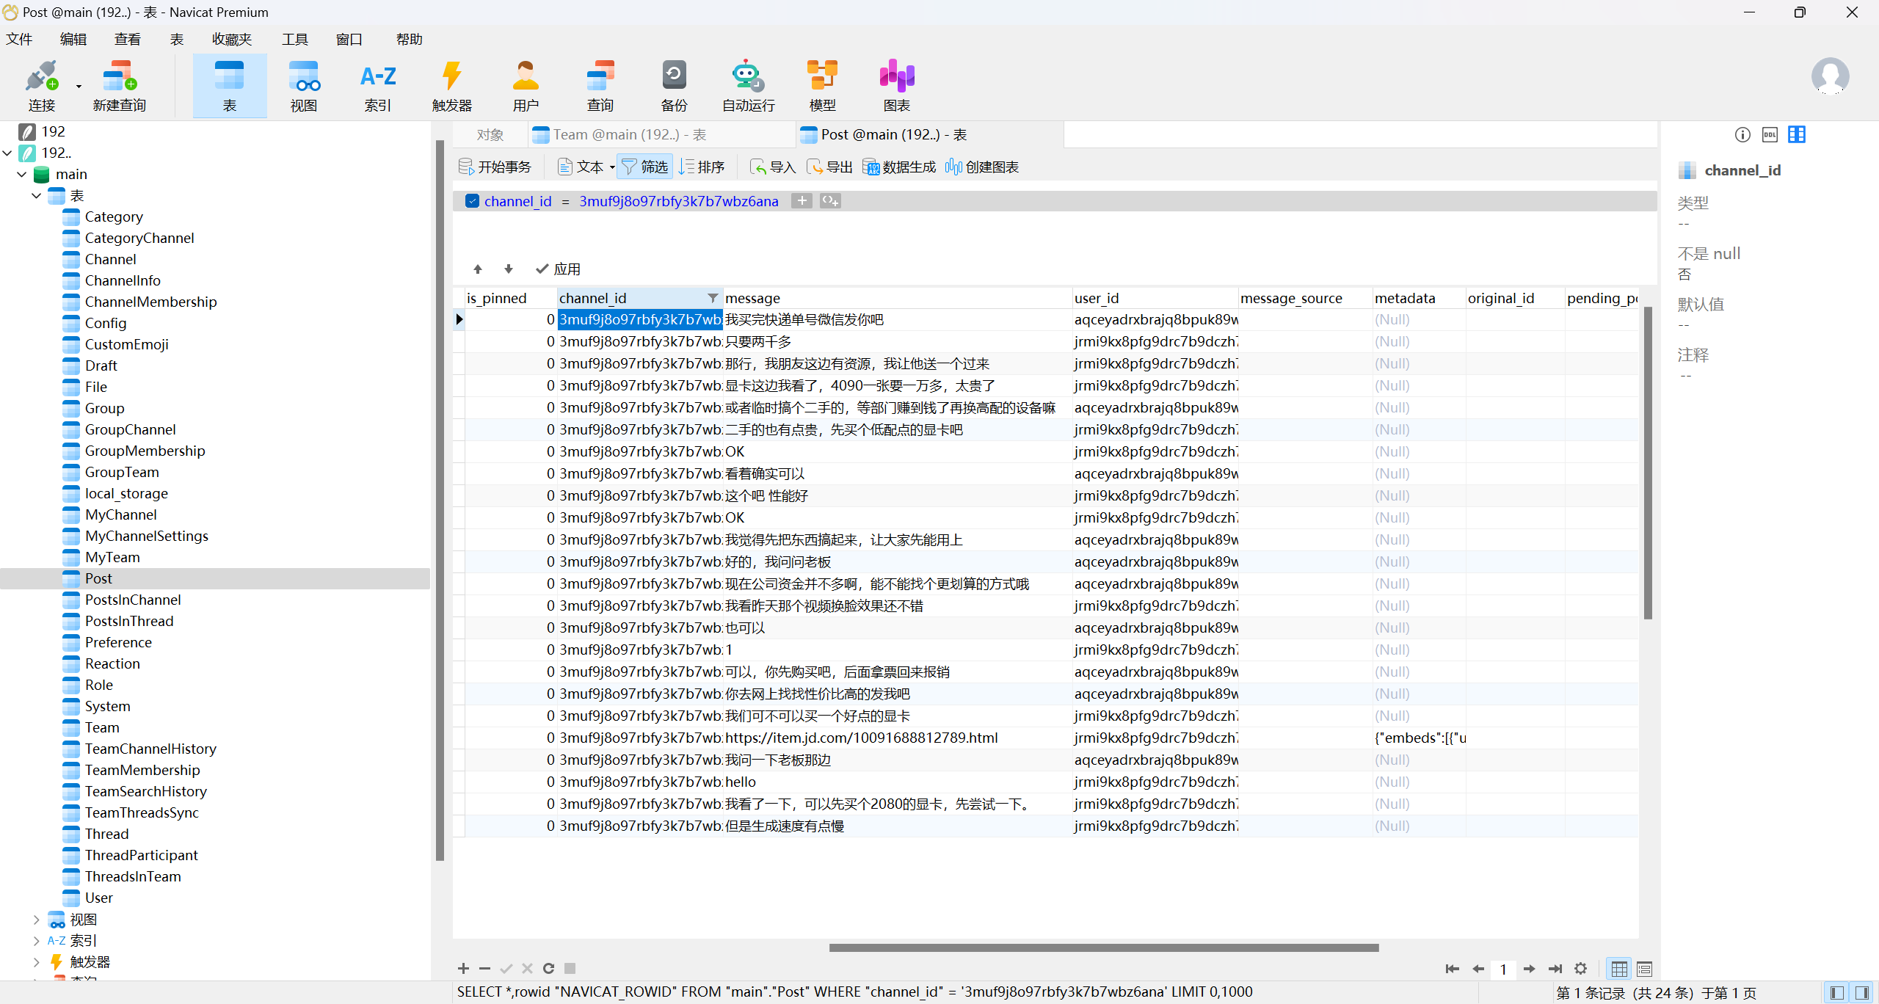Click the 应用 apply button

[x=559, y=269]
